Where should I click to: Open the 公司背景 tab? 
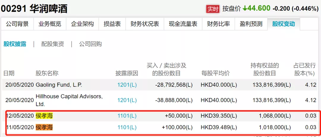17,24
